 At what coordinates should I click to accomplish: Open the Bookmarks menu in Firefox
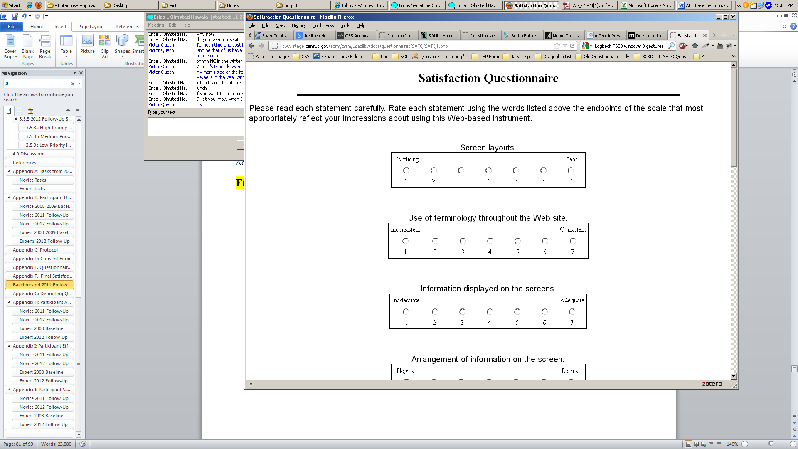pyautogui.click(x=323, y=25)
